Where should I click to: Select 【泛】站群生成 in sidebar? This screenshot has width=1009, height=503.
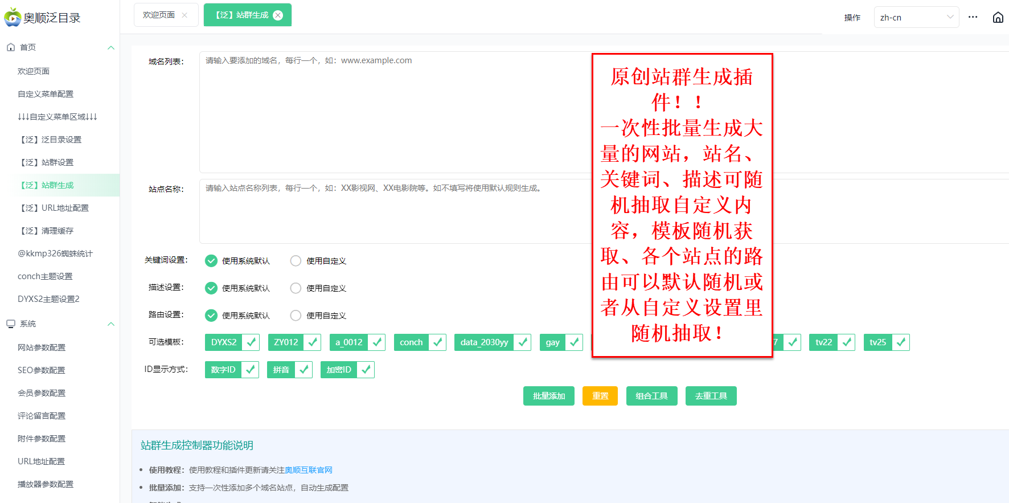point(60,185)
